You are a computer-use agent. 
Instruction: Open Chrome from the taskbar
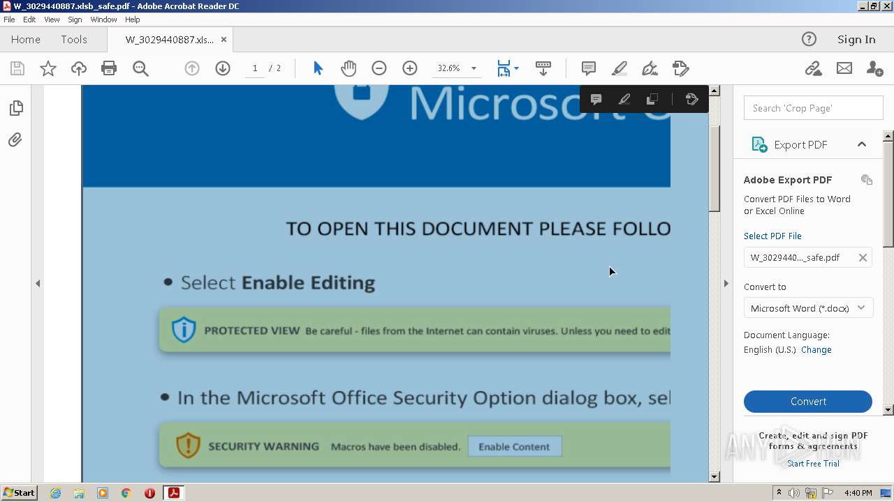(x=126, y=493)
